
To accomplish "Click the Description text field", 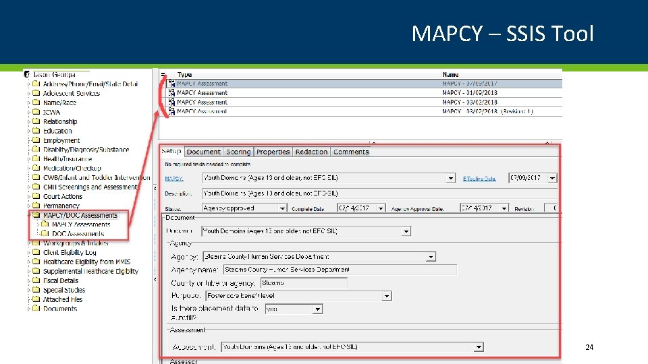I will point(379,193).
